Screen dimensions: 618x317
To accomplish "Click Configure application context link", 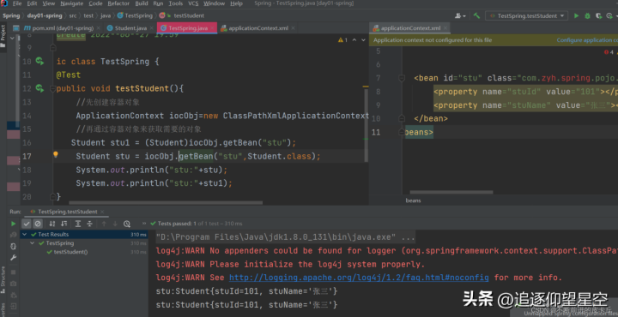I will tap(587, 40).
